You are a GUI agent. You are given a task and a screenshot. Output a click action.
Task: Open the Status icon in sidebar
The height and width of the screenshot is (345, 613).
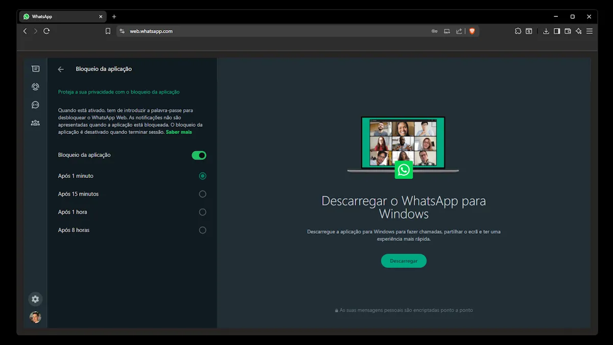coord(35,87)
